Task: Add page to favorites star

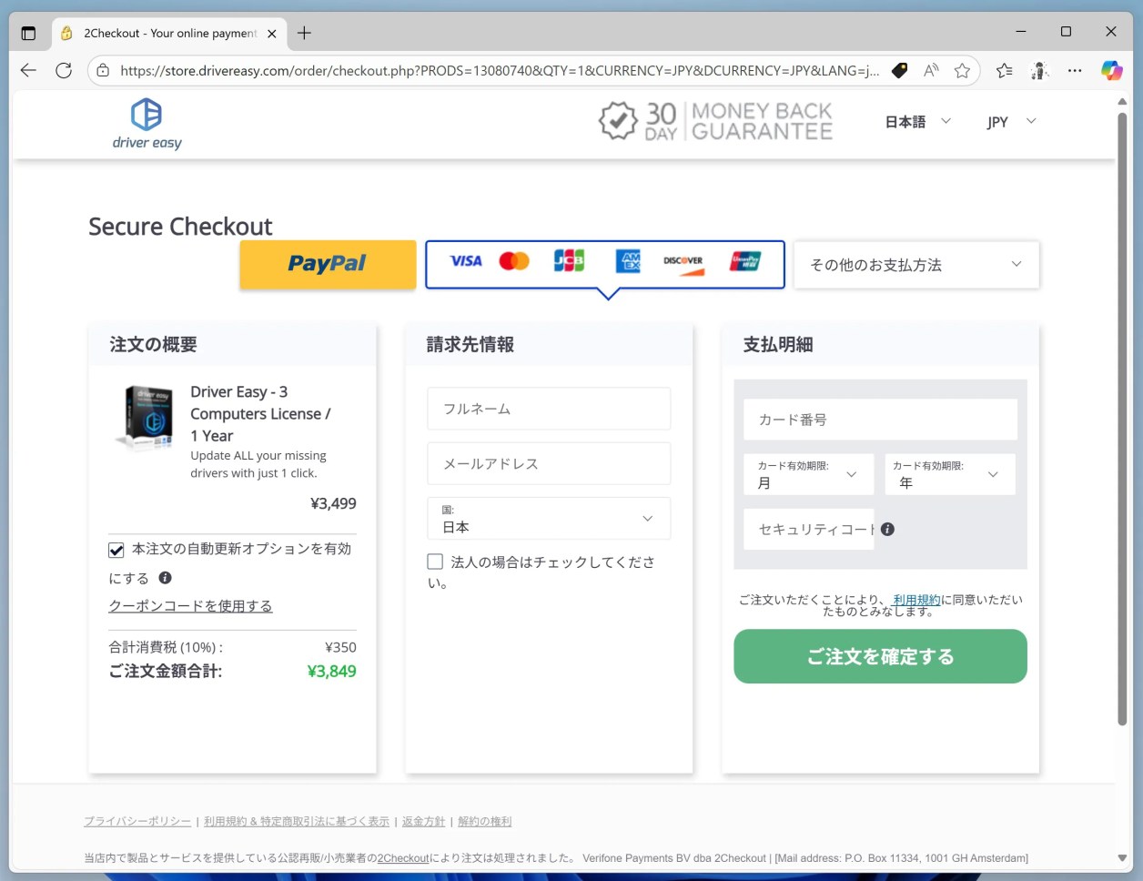Action: click(x=962, y=70)
